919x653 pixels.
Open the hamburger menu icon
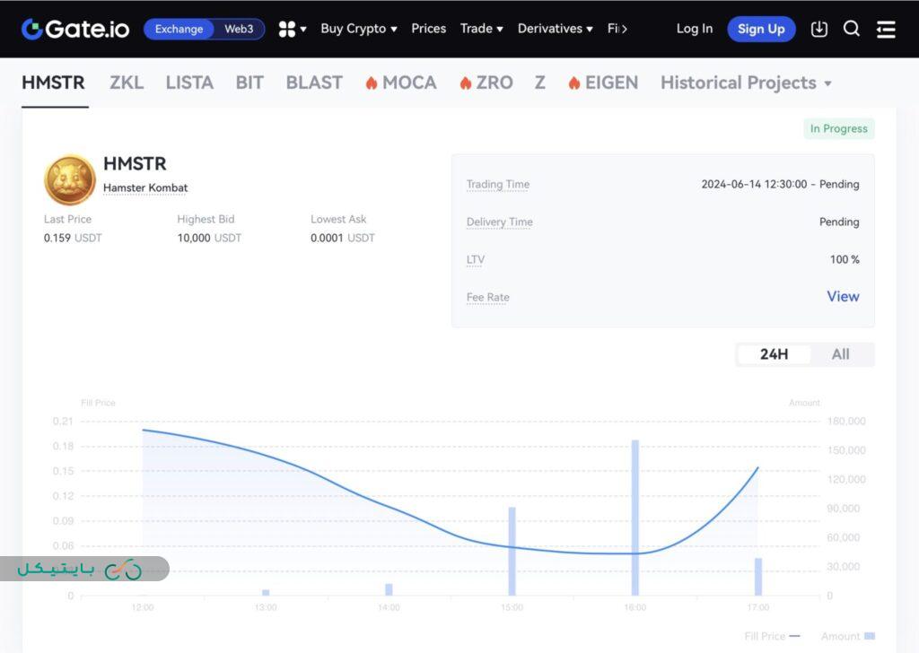pyautogui.click(x=886, y=29)
